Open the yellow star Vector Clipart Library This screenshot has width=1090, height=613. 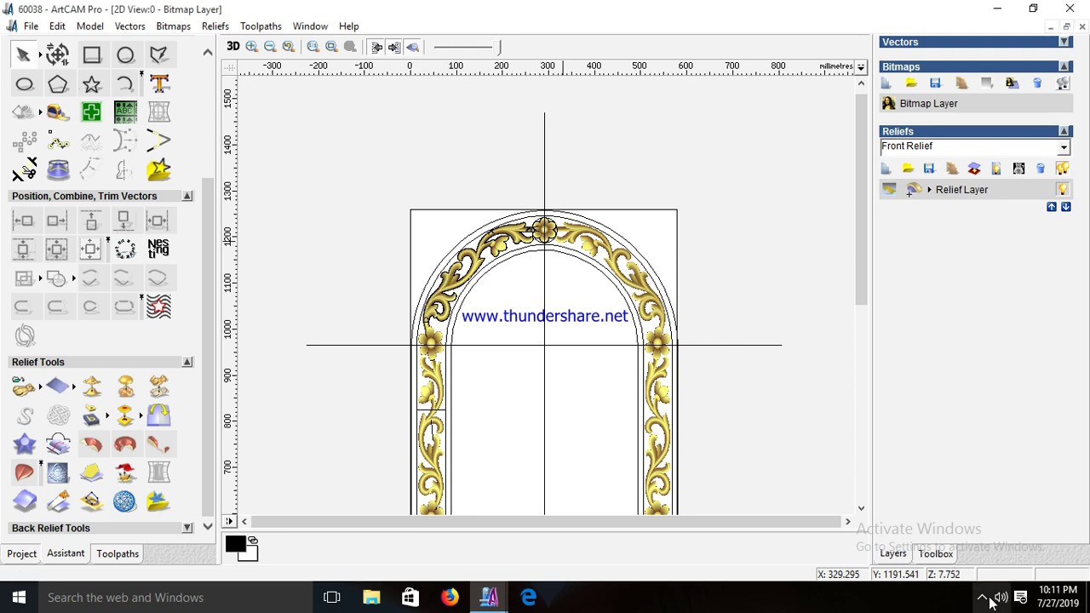click(x=159, y=169)
